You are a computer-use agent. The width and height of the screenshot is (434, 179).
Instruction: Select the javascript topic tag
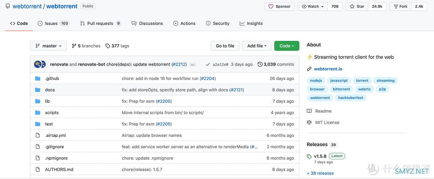click(339, 80)
